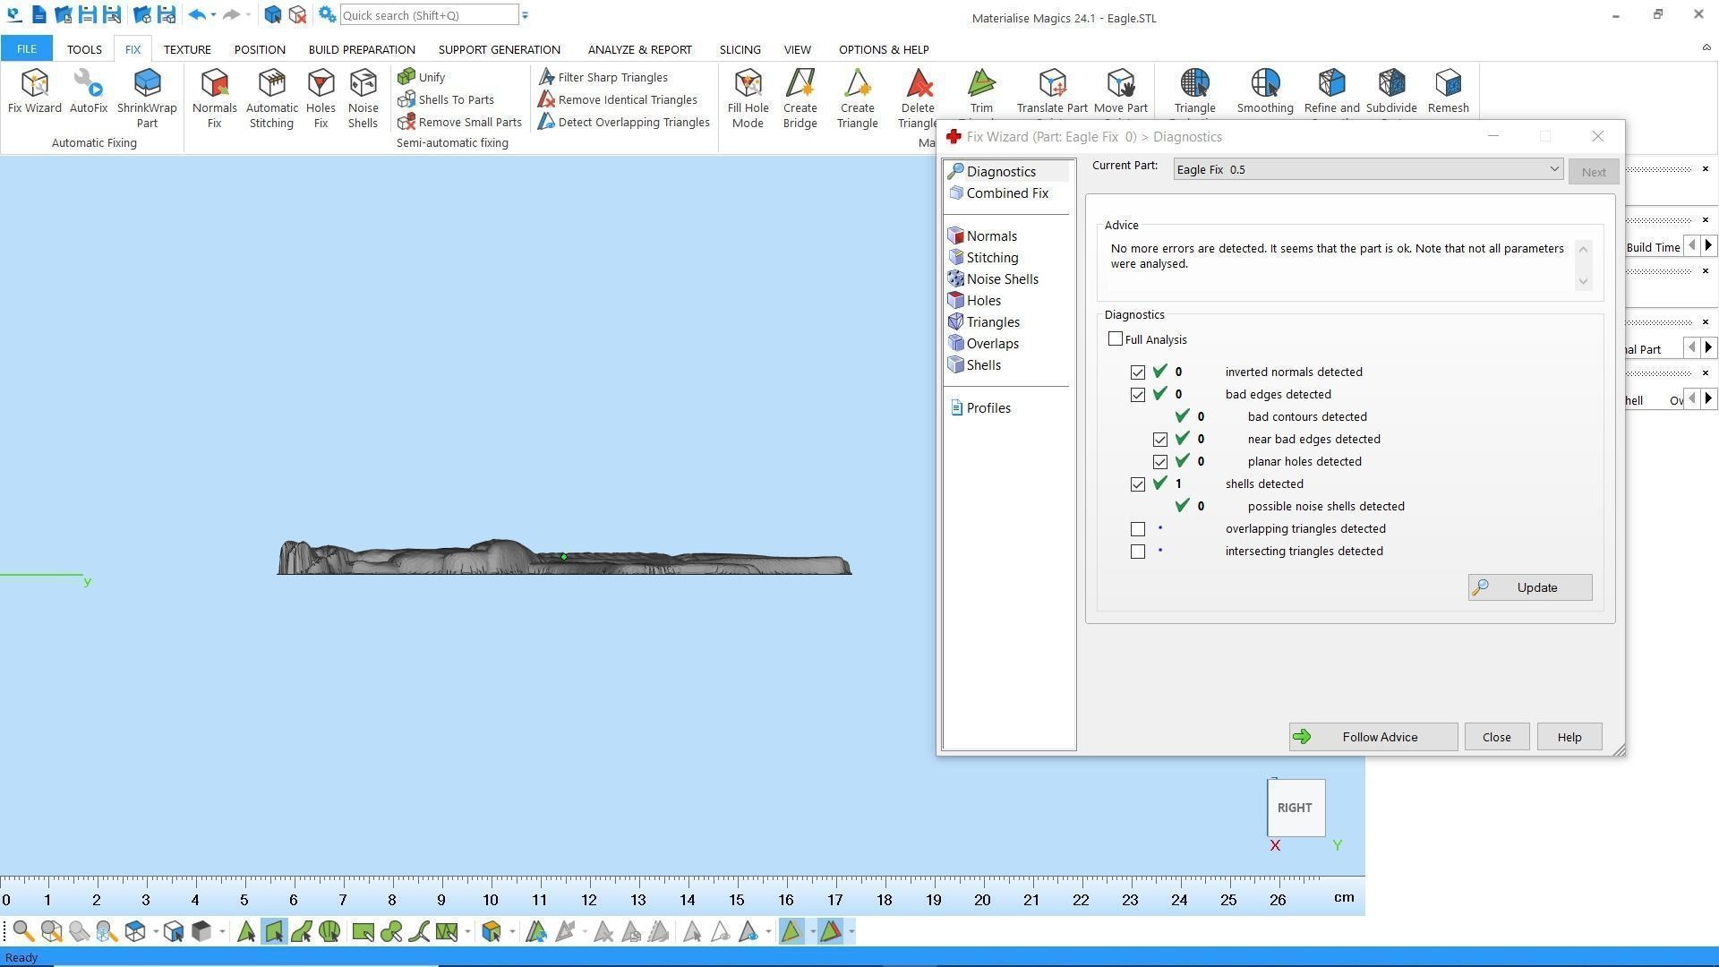Click the Update diagnostics button
1719x967 pixels.
(x=1529, y=587)
